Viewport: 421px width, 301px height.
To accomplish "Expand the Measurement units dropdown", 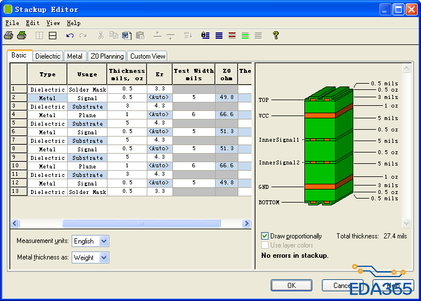I will tap(103, 241).
